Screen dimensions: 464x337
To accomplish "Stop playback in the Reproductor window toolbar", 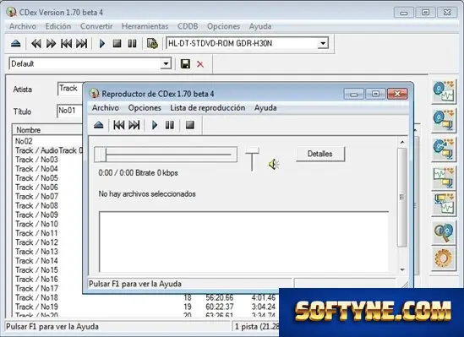I will tap(190, 125).
